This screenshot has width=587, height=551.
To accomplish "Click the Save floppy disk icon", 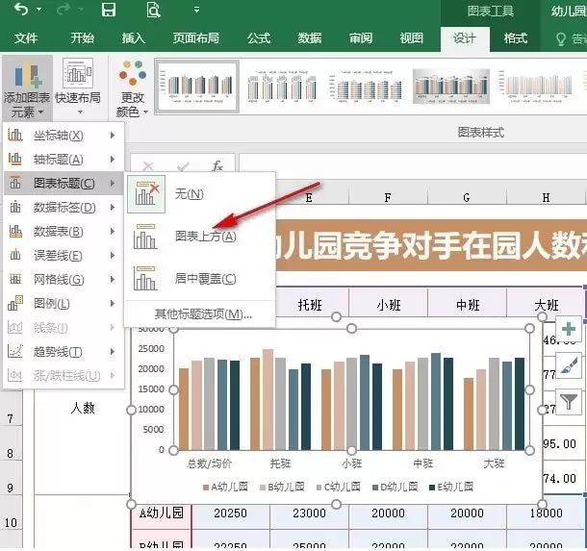I will coord(109,10).
